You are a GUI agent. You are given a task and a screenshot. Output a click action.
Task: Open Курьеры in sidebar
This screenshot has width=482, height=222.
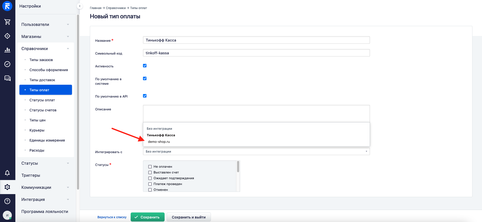37,130
